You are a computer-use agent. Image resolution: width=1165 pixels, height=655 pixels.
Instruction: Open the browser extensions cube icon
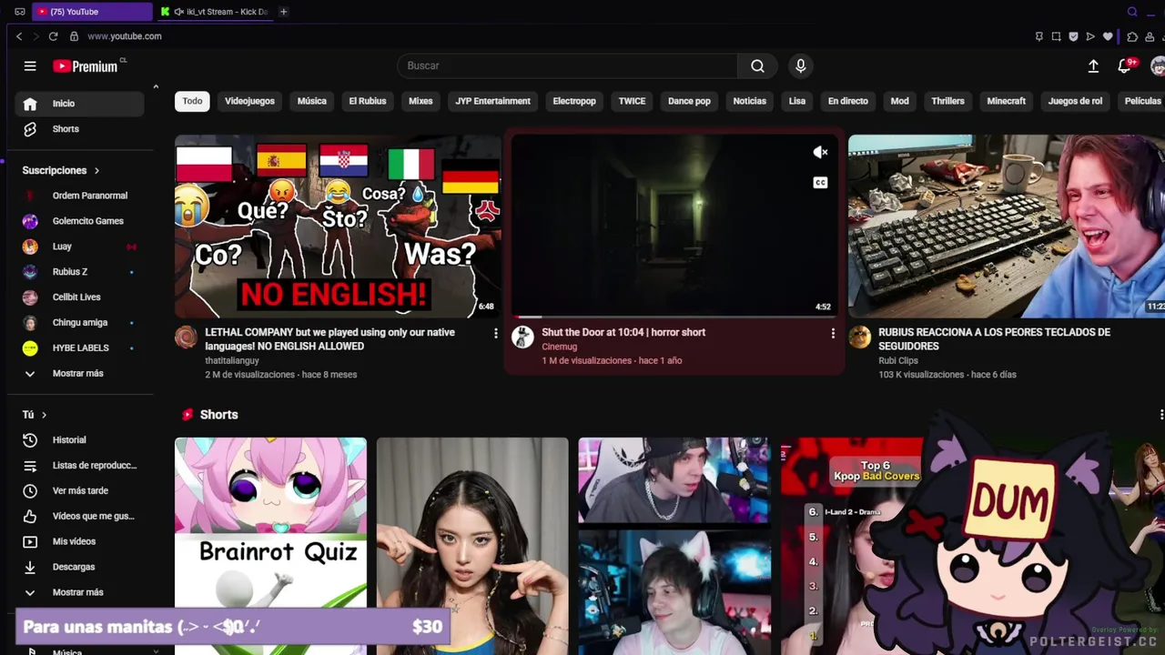1132,36
